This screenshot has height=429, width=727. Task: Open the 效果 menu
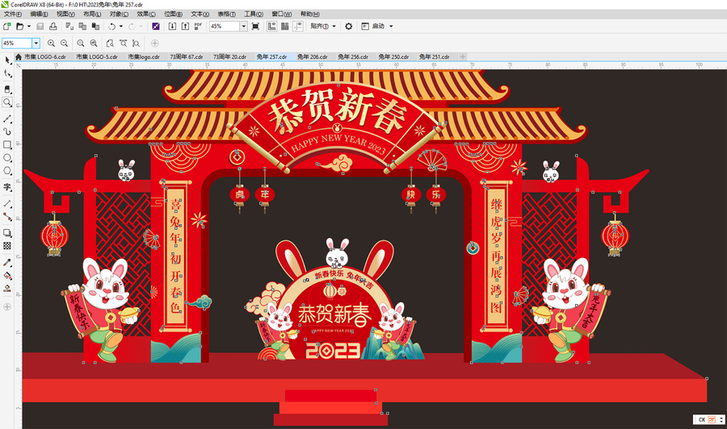pyautogui.click(x=146, y=14)
